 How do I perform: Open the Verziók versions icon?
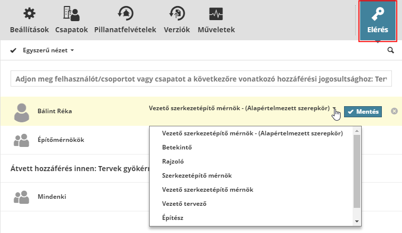click(176, 14)
